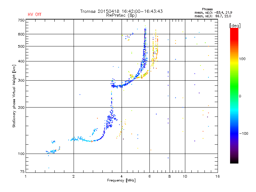Click the color bar tick label "0"
Viewport: 256px width, 192px height.
[x=240, y=96]
